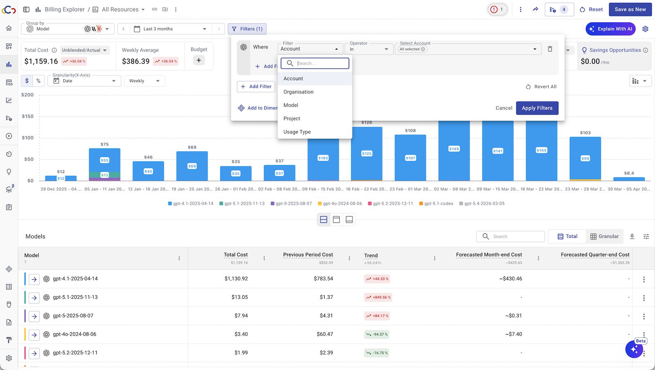Download the Models table
655x370 pixels.
click(632, 236)
